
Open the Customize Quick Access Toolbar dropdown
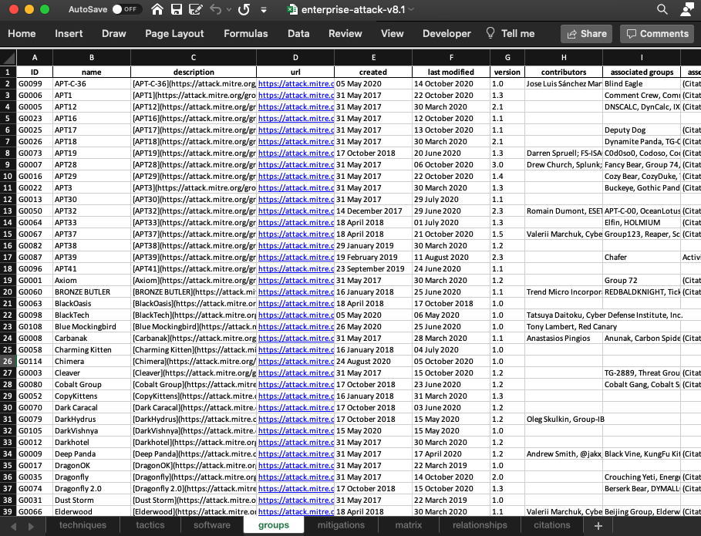coord(265,10)
